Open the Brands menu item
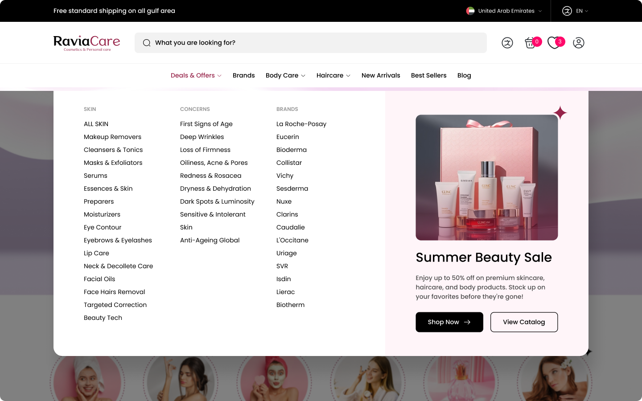 [x=243, y=75]
